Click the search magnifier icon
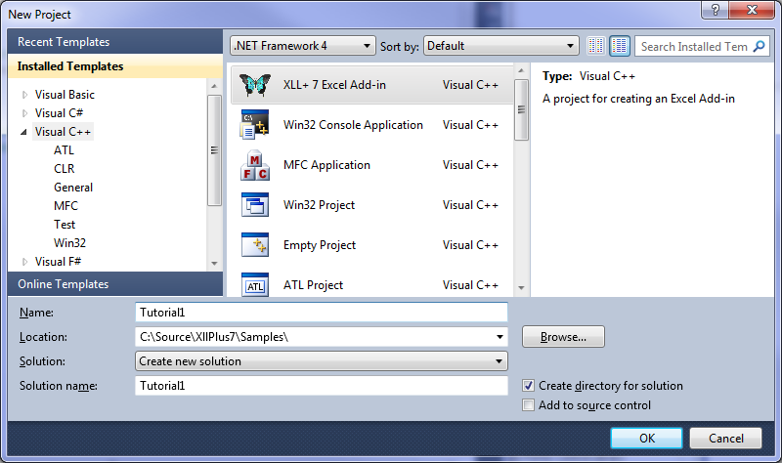 tap(759, 46)
